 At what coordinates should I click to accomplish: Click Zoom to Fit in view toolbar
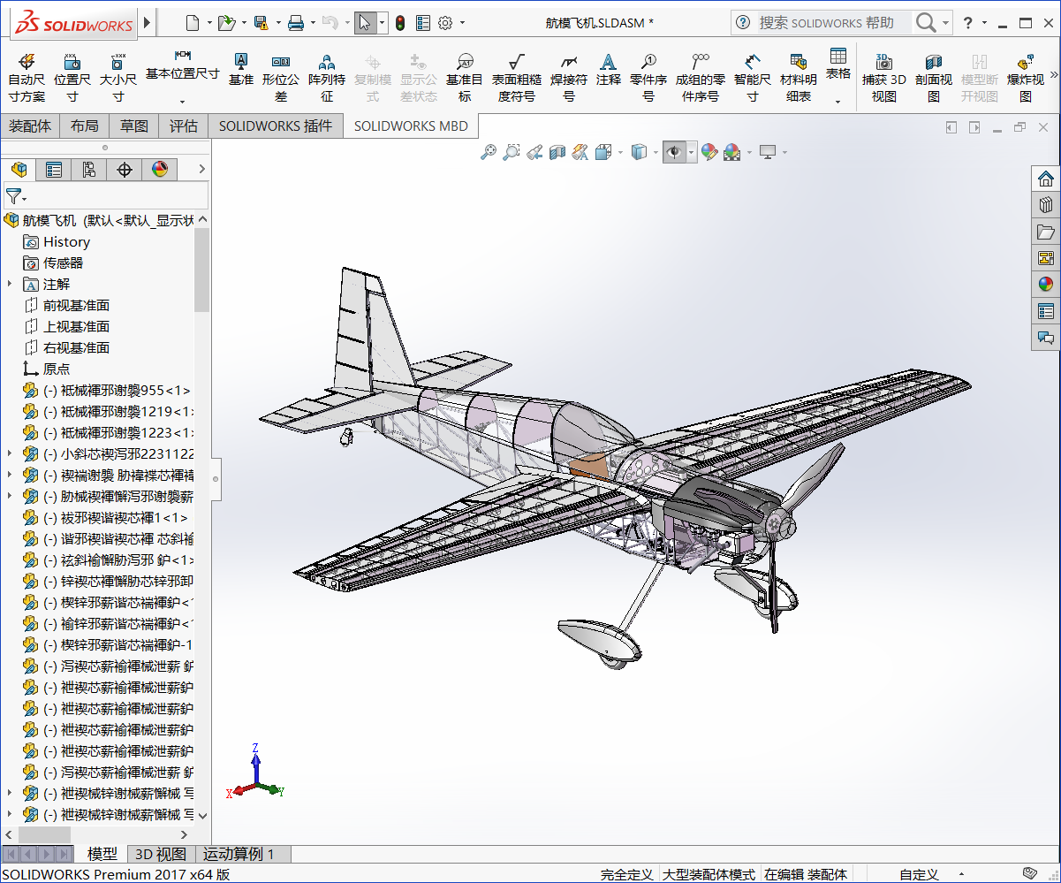point(488,152)
